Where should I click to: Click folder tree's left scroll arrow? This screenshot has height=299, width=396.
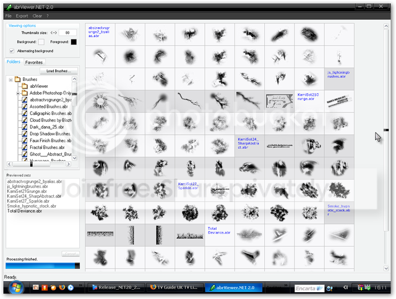tap(9, 164)
